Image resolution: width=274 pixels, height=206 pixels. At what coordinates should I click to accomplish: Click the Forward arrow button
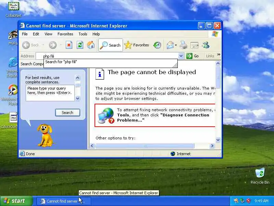[53, 45]
